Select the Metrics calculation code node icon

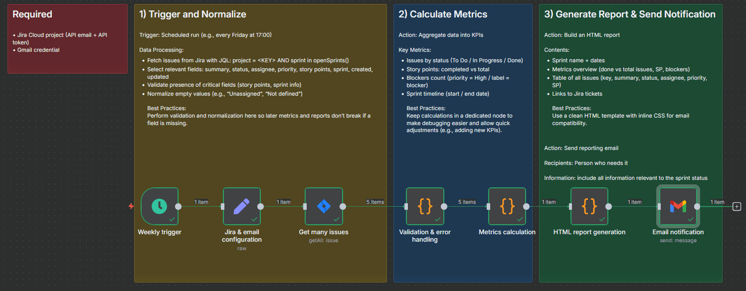[x=507, y=206]
